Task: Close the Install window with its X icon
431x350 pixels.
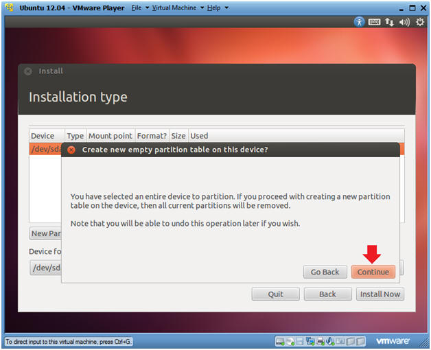Action: pyautogui.click(x=28, y=71)
